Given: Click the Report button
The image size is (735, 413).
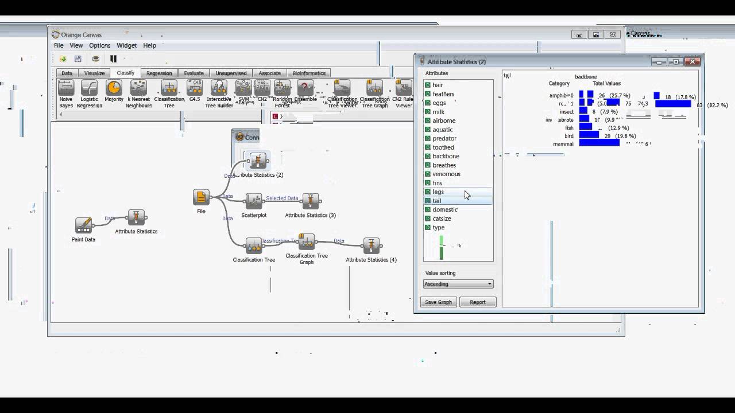Looking at the screenshot, I should [x=478, y=302].
